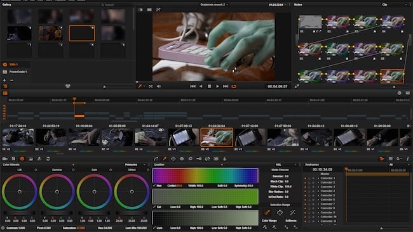Toggle the Sat qualifier checkbox
Image resolution: width=413 pixels, height=232 pixels.
point(154,207)
